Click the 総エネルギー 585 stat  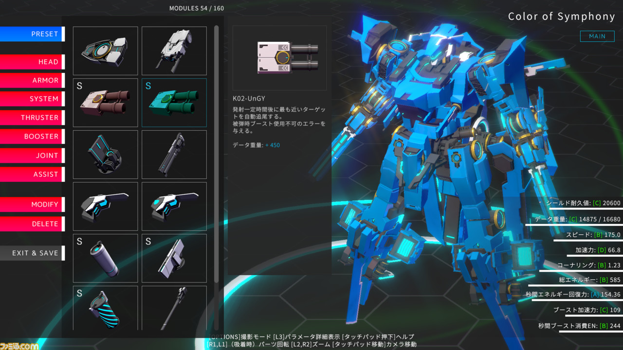pyautogui.click(x=590, y=280)
